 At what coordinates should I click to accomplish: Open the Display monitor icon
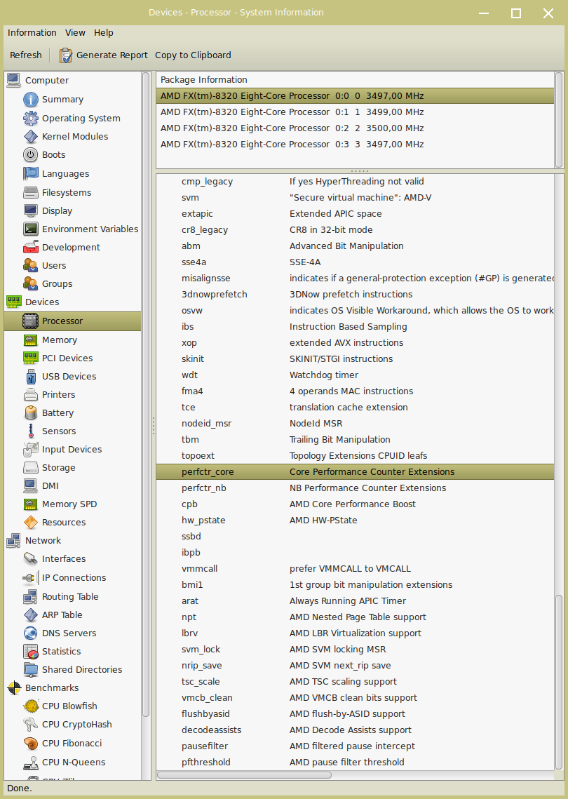31,211
